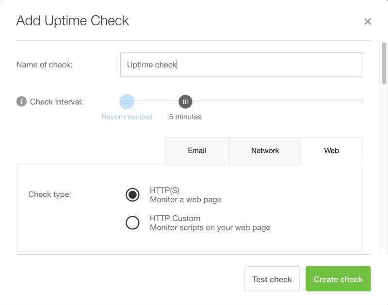Select the Web tab

(x=331, y=151)
